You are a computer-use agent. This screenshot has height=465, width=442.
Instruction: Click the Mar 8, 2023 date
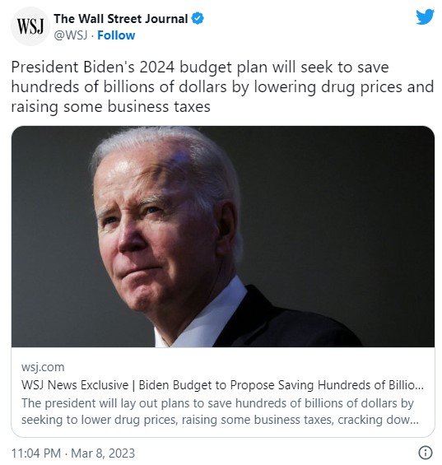[103, 453]
